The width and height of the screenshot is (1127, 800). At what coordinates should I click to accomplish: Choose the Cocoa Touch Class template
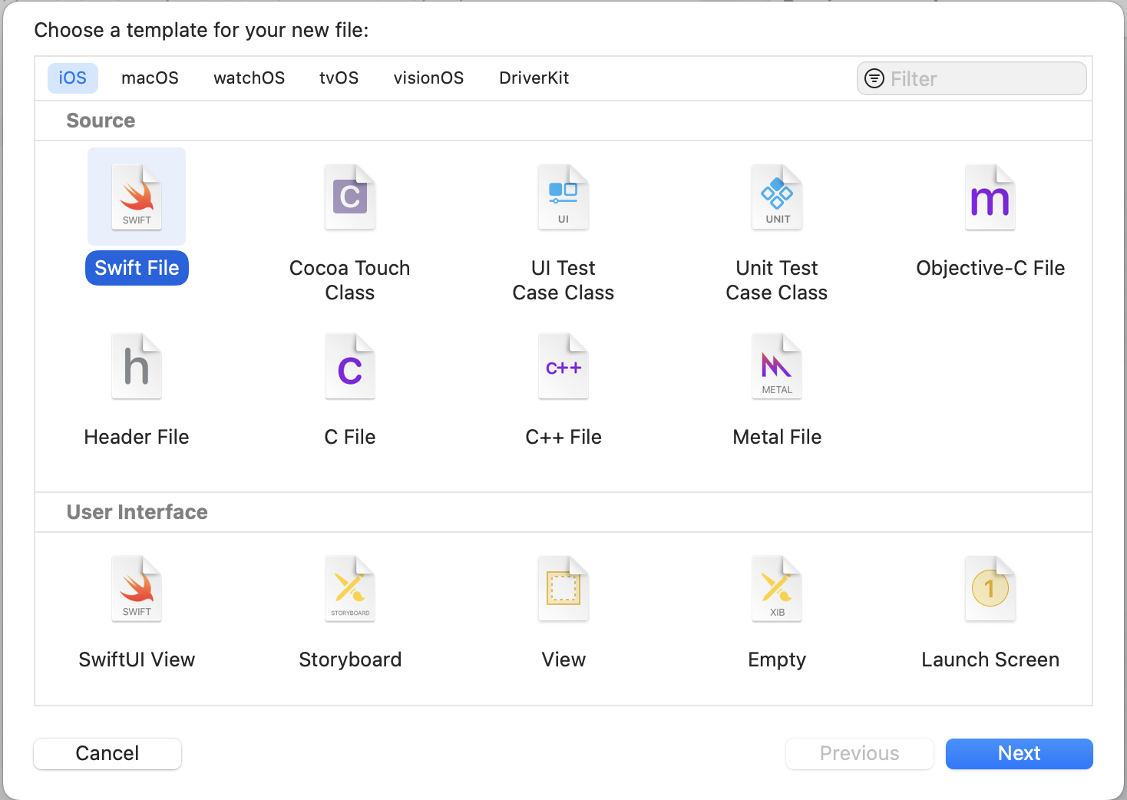point(350,197)
